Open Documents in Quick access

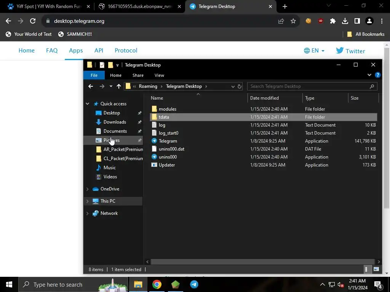coord(115,131)
